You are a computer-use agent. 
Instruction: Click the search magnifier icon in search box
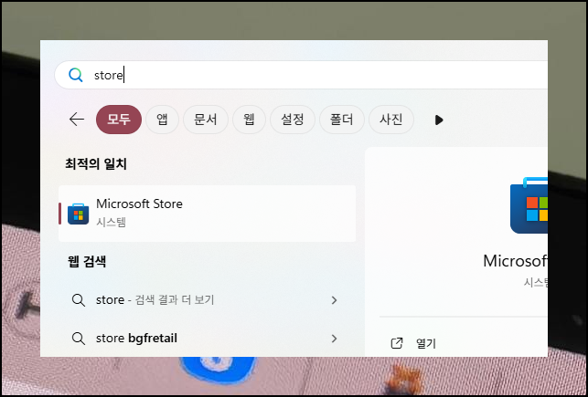[75, 75]
